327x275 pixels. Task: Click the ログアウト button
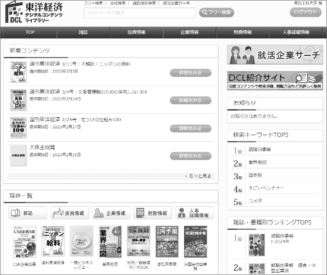click(307, 12)
